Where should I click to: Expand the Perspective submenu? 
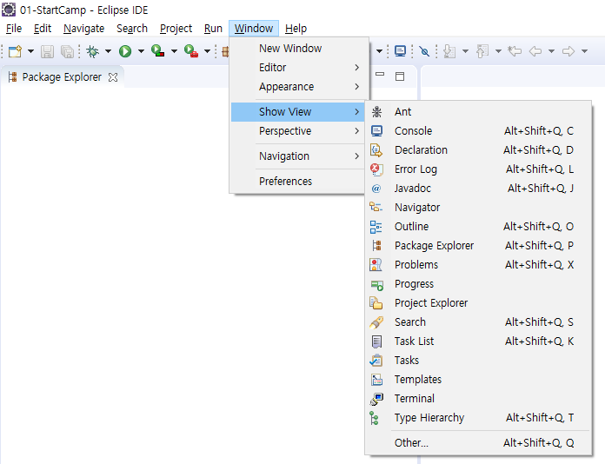[297, 131]
